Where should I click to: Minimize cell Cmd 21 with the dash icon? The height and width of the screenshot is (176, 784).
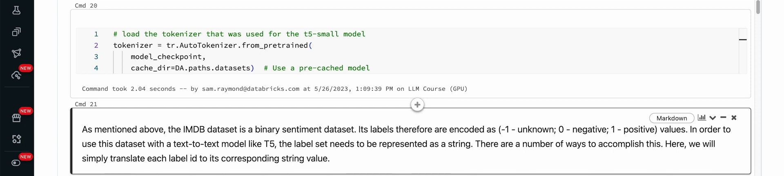click(x=723, y=117)
